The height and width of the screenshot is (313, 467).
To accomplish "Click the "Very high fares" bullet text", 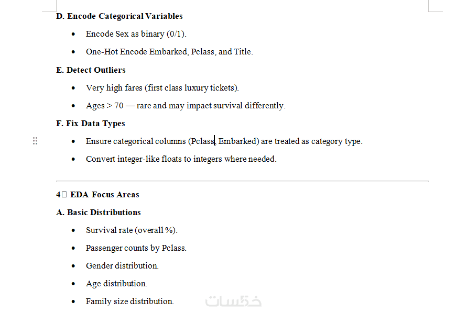I will coord(162,88).
